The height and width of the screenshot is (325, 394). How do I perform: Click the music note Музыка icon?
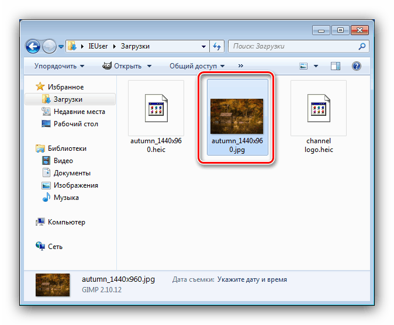(46, 198)
